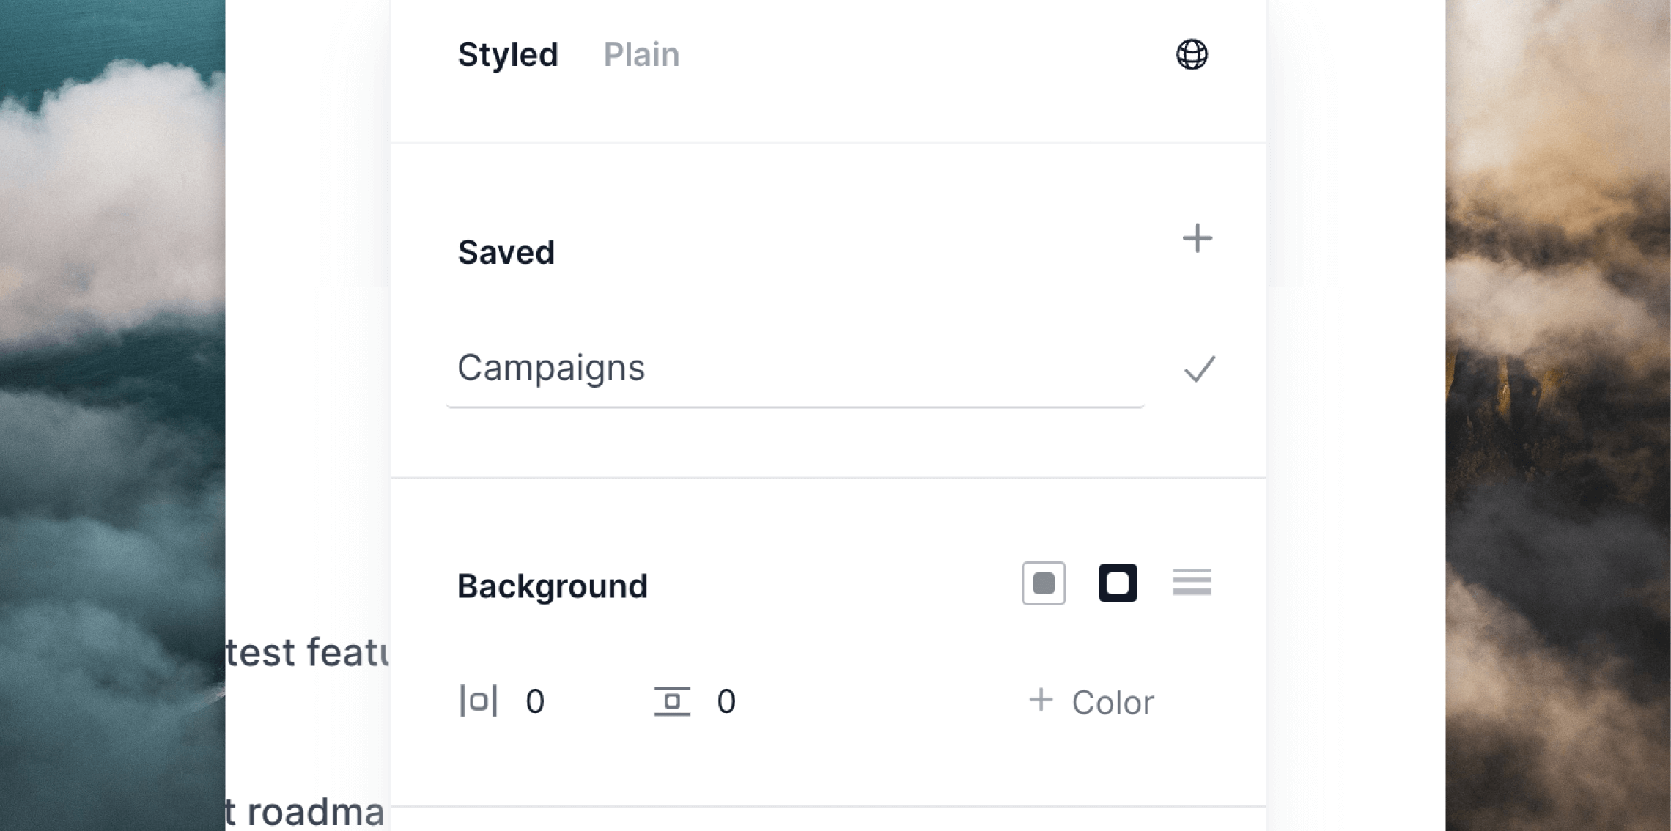Confirm the Campaigns name with the checkmark

coord(1200,369)
